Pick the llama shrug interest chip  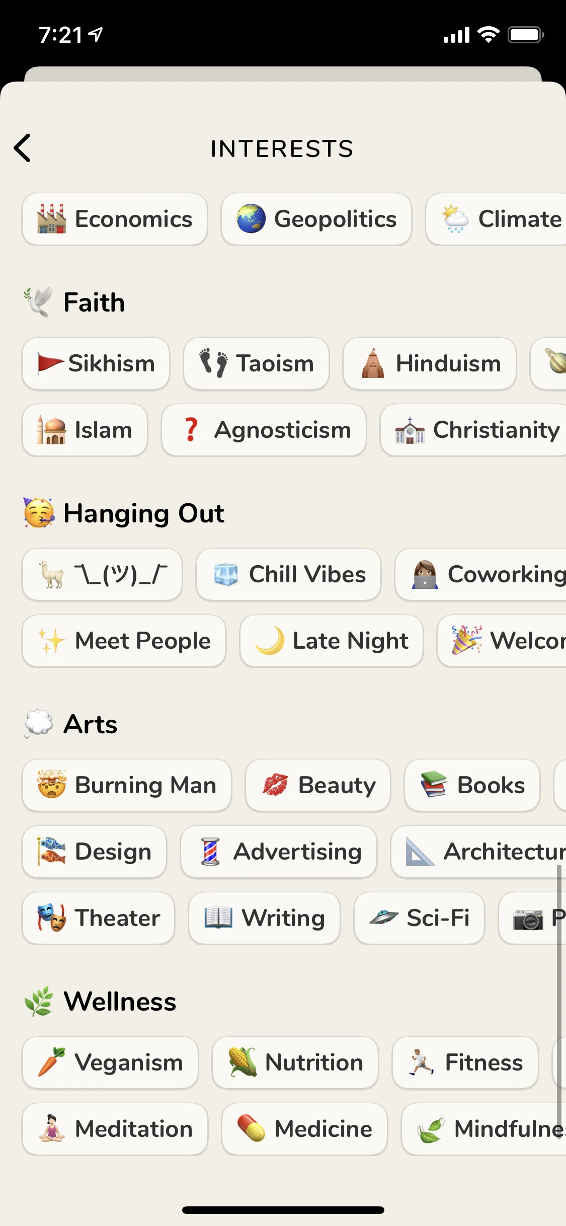(102, 575)
